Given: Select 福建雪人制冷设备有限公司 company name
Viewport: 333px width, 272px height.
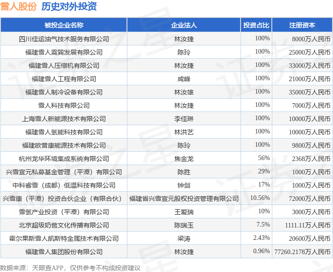Looking at the screenshot, I should point(64,92).
